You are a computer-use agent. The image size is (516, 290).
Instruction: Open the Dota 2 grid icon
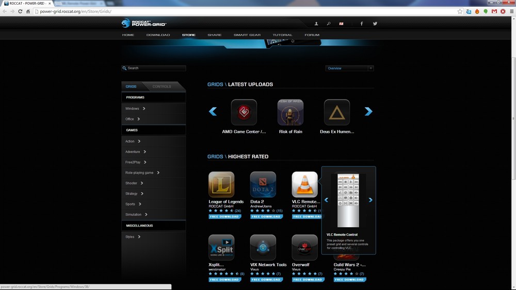tap(263, 184)
